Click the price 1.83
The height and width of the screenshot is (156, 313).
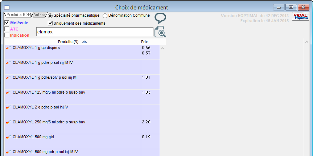[x=146, y=92]
